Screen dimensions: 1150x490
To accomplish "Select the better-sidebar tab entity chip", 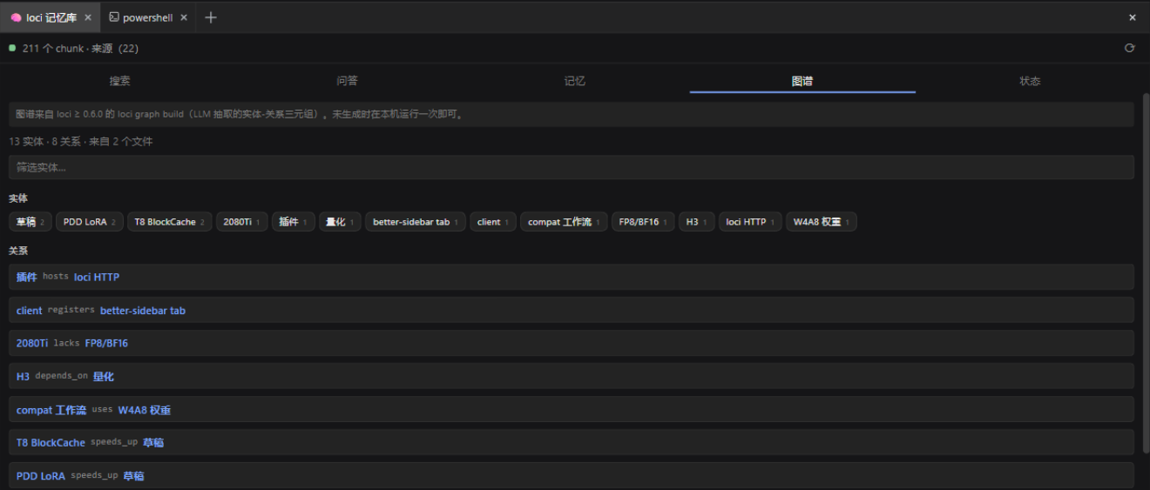I will (416, 222).
